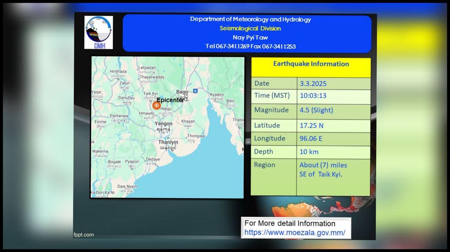450x252 pixels.
Task: Click the Pyapon label on the map
Action: click(132, 162)
